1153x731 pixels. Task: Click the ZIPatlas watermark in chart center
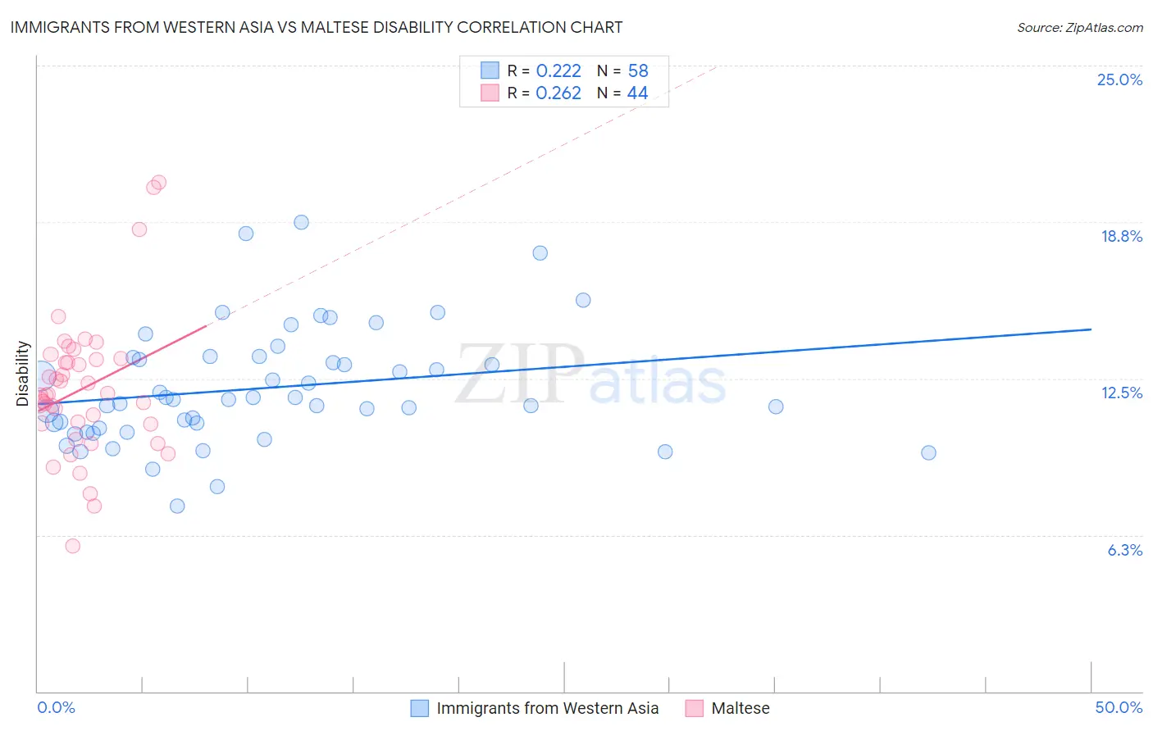(x=591, y=374)
